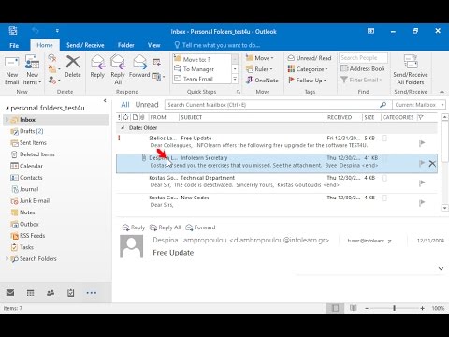Image resolution: width=449 pixels, height=337 pixels.
Task: Switch to Tasks view icon
Action: [x=71, y=293]
